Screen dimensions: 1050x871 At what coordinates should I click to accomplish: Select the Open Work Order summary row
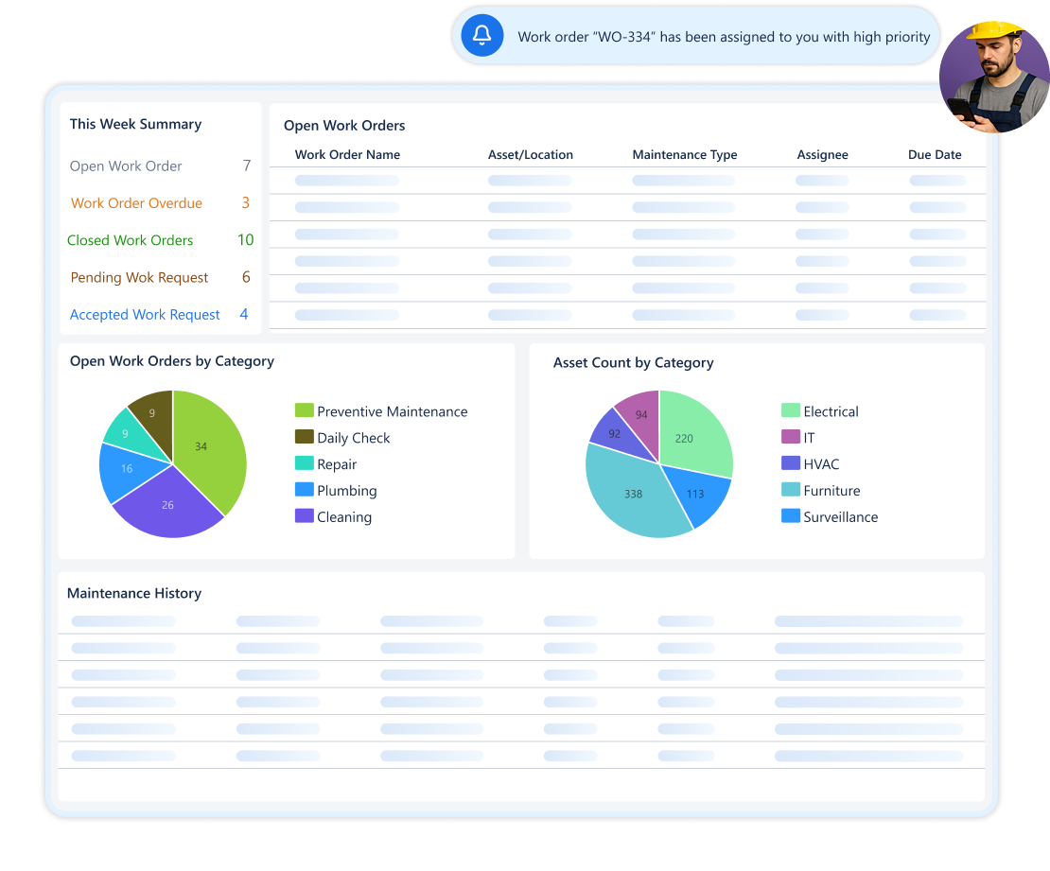coord(160,165)
